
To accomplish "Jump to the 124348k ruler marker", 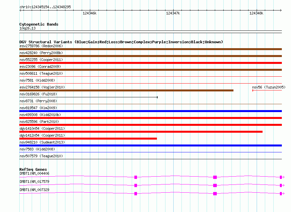I will click(x=256, y=13).
